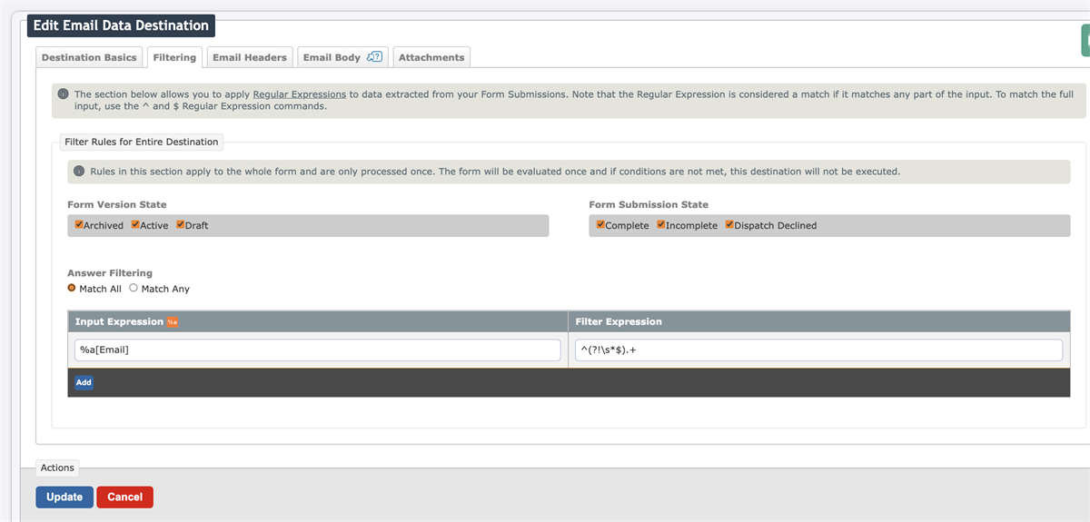Click the info icon in Regular Expressions note

coord(64,94)
